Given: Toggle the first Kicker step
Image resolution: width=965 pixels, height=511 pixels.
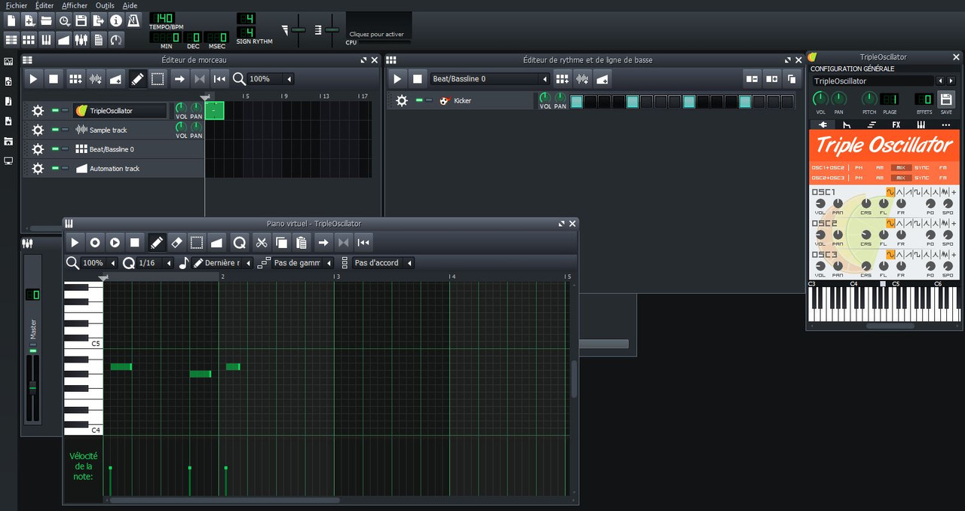Looking at the screenshot, I should [x=577, y=102].
